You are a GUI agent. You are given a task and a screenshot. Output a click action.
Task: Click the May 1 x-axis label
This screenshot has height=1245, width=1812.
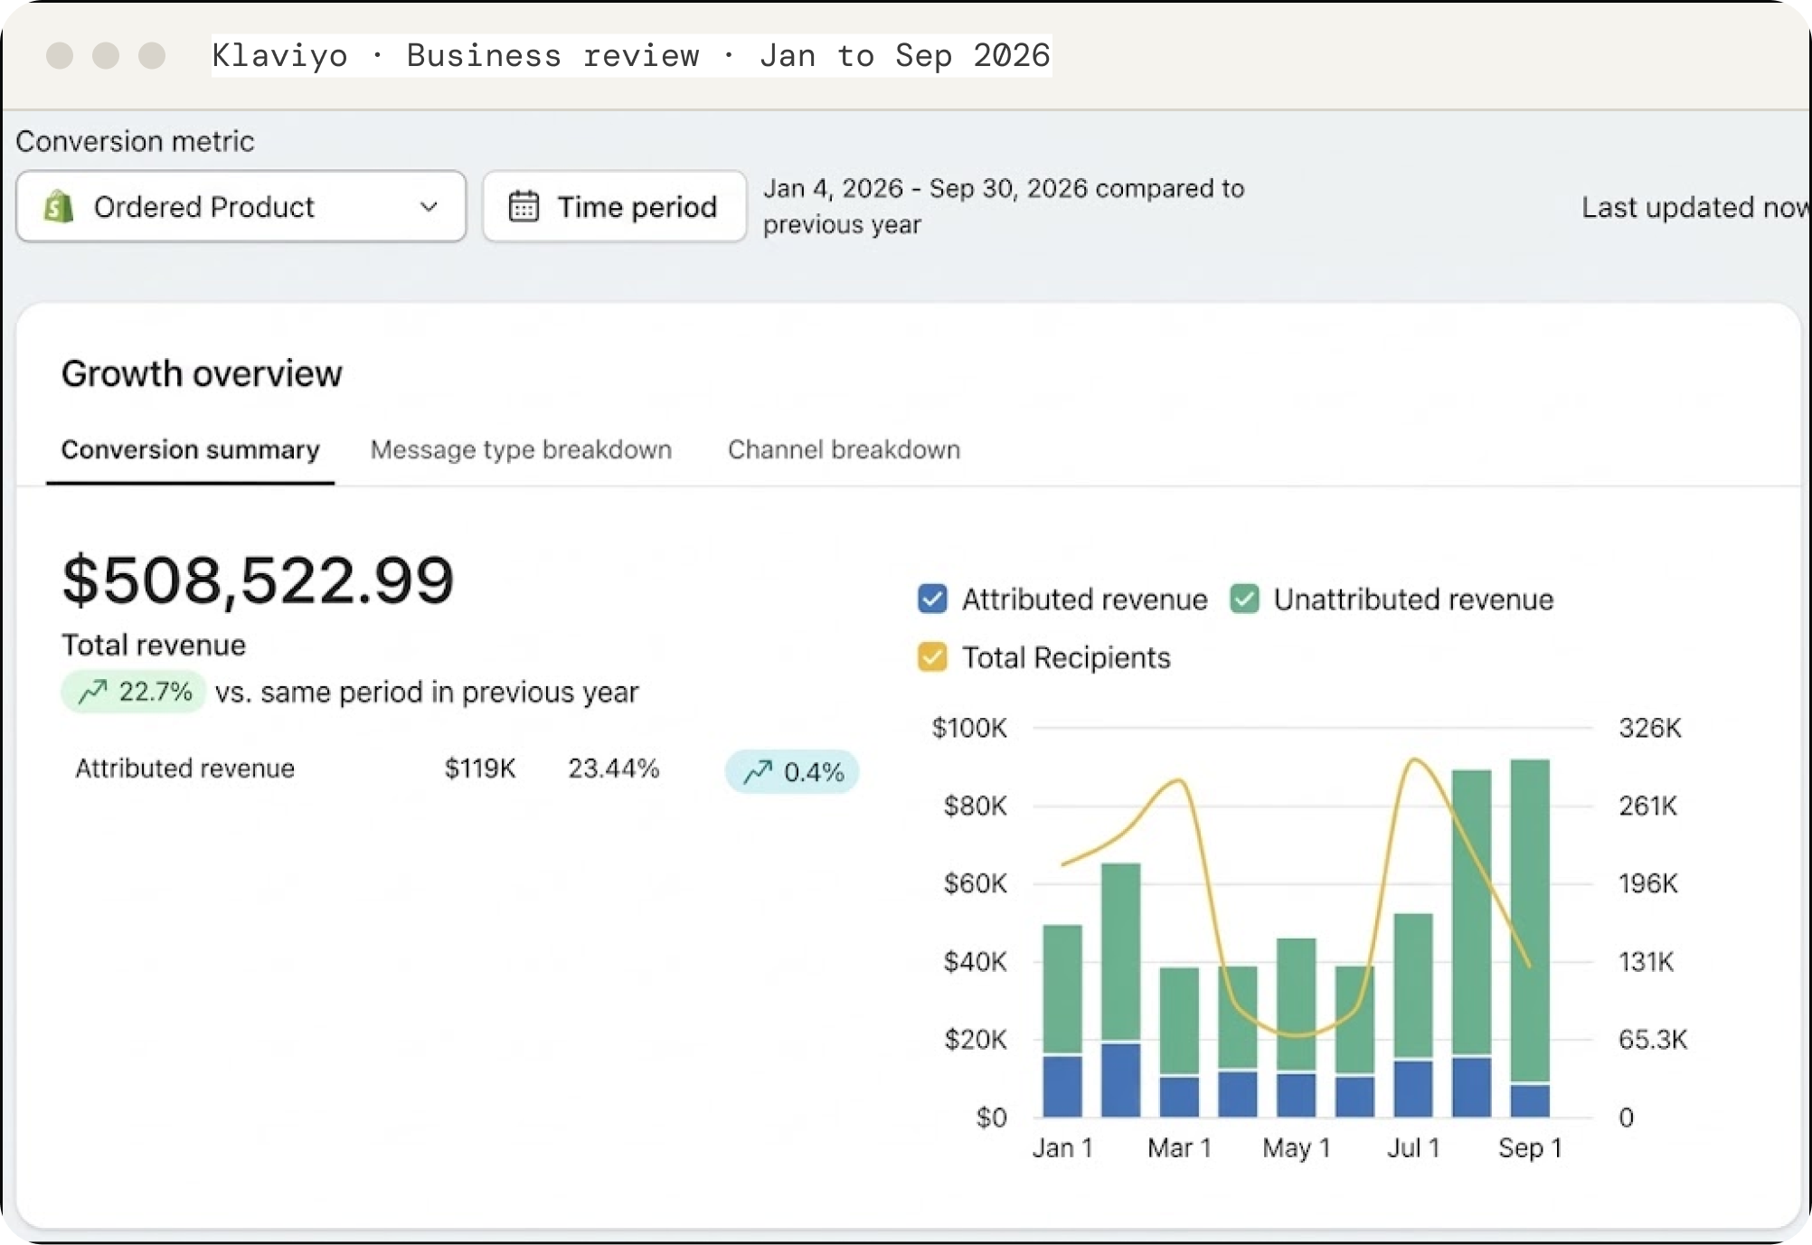tap(1297, 1148)
